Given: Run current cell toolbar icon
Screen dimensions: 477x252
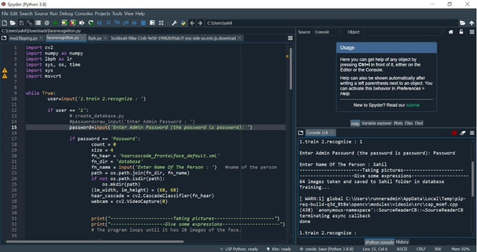Looking at the screenshot, I should click(x=64, y=23).
